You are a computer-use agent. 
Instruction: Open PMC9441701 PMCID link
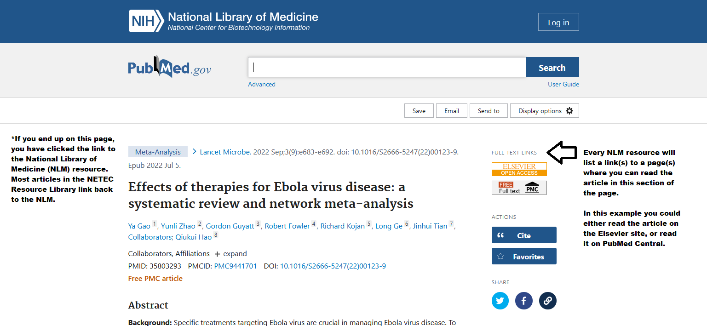[x=236, y=266]
